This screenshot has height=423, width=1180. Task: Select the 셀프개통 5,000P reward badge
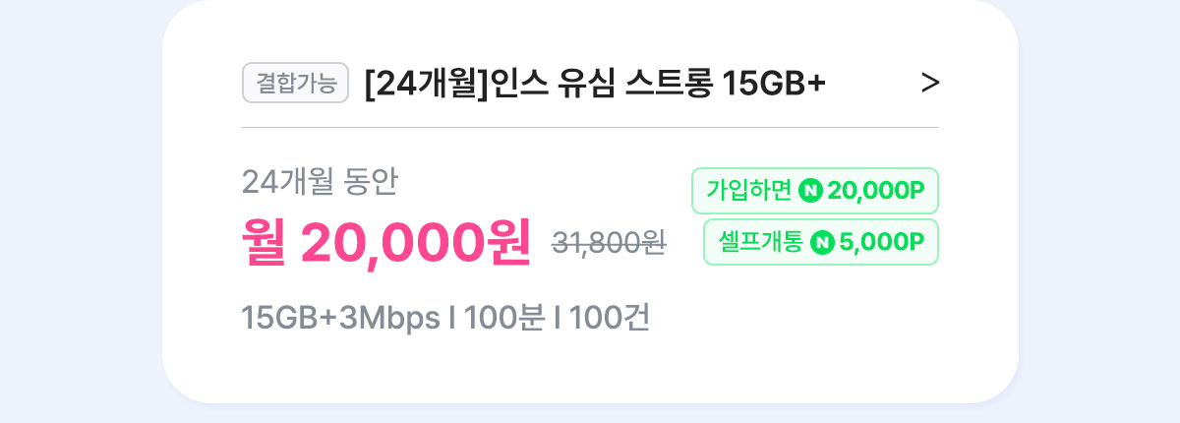click(x=821, y=242)
